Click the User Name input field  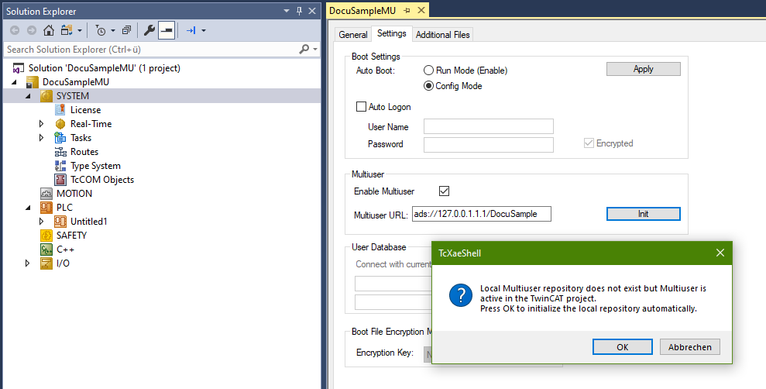click(x=489, y=126)
